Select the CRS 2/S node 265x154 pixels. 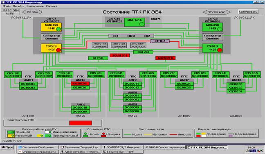[x=44, y=75]
